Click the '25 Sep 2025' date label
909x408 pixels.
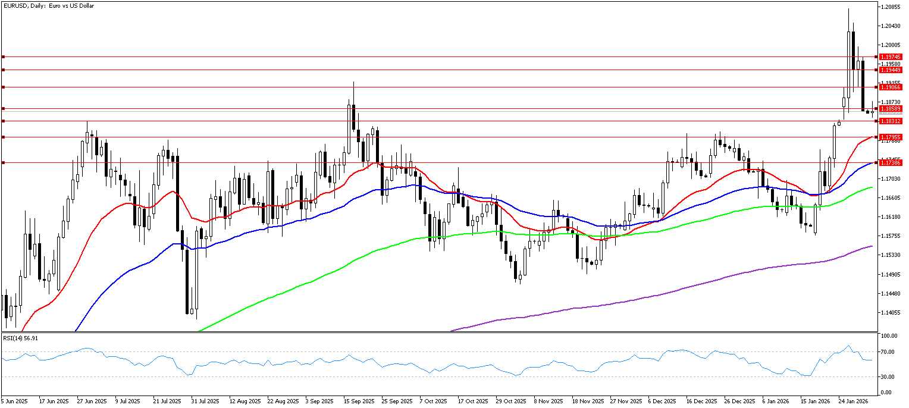pos(397,401)
